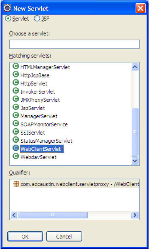This screenshot has width=149, height=250.
Task: Click the class icon beside WebdavServlet
Action: pyautogui.click(x=16, y=156)
